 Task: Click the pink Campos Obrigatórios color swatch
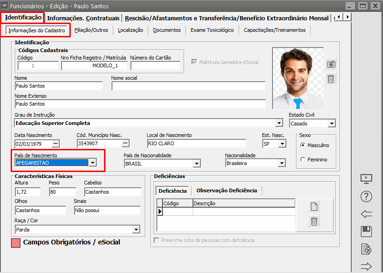15,243
